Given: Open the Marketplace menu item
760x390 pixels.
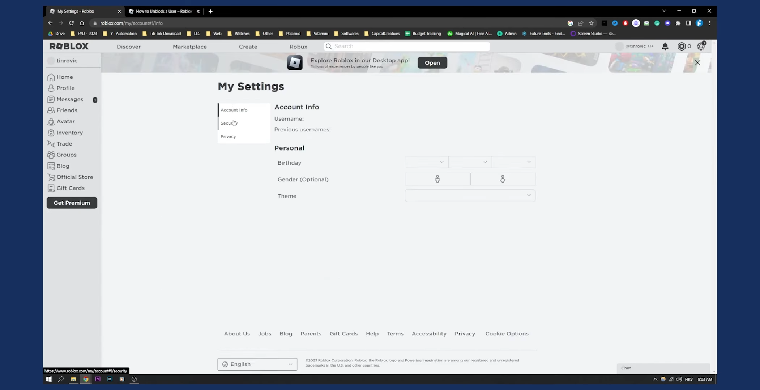Looking at the screenshot, I should (x=189, y=47).
